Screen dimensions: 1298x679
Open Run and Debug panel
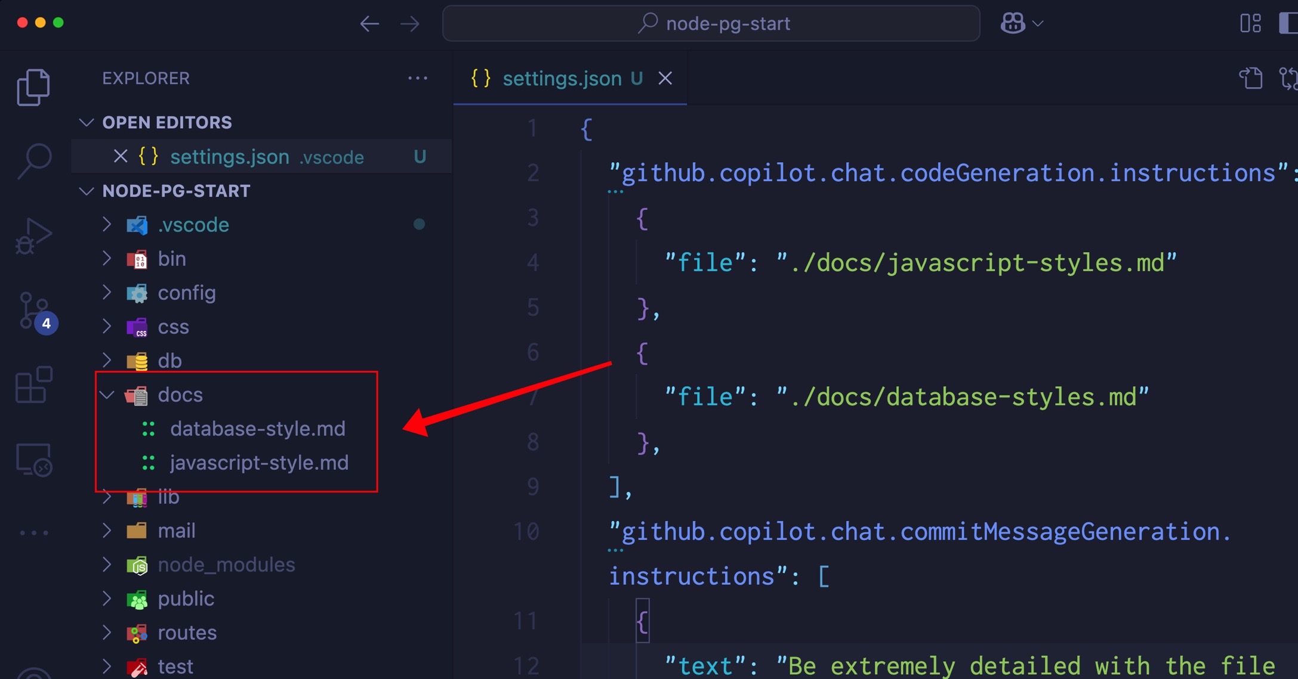(x=34, y=235)
